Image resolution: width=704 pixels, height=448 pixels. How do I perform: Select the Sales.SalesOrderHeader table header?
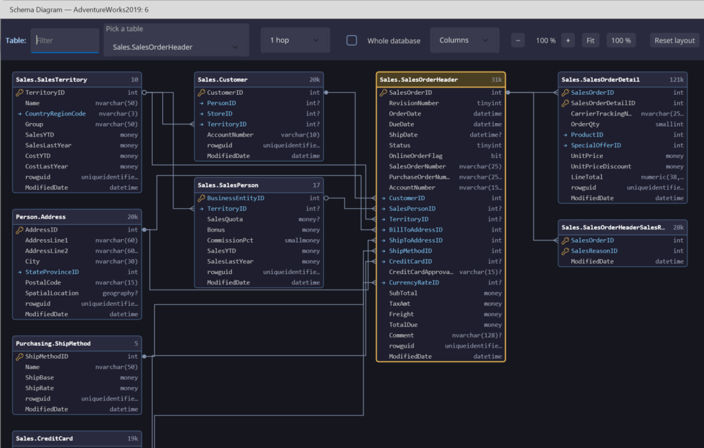tap(441, 80)
